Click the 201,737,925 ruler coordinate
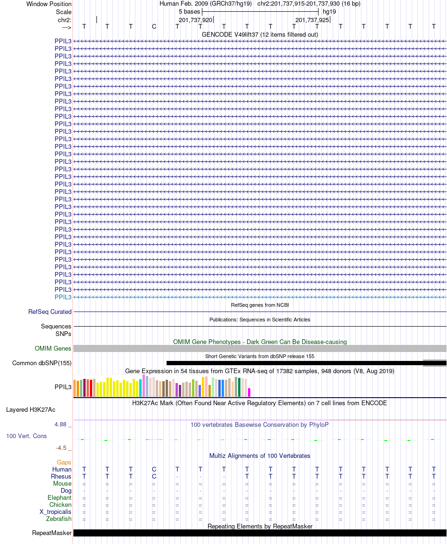The width and height of the screenshot is (447, 544). click(x=312, y=20)
